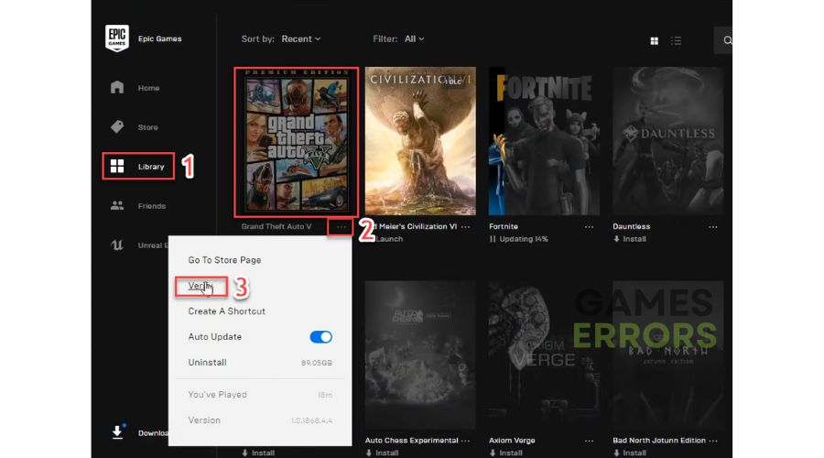Screen dimensions: 824x458
Task: Open the Civilization VI cover art
Action: 420,141
